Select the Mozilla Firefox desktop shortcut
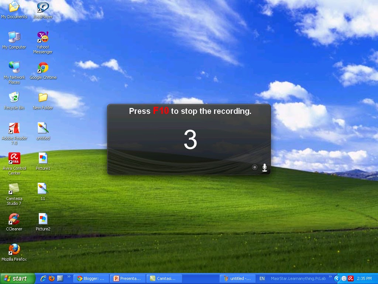 (14, 252)
